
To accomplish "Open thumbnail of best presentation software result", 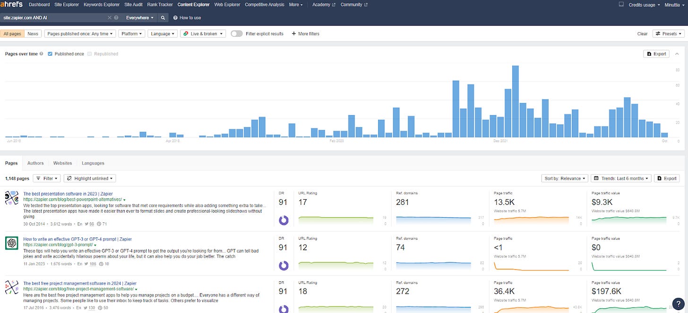I will tap(12, 198).
